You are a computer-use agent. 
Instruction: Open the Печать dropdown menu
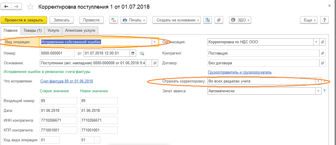134,20
